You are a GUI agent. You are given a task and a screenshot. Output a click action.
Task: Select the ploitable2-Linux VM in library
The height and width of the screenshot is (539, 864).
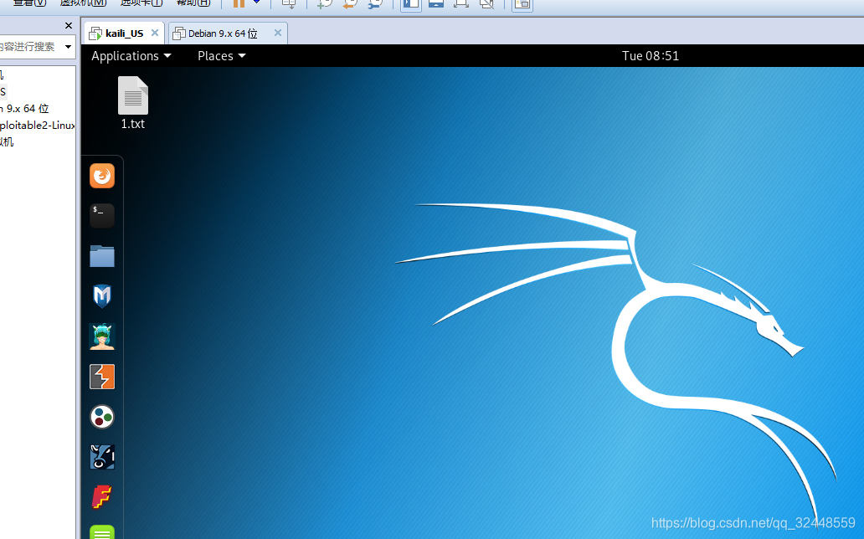[37, 125]
